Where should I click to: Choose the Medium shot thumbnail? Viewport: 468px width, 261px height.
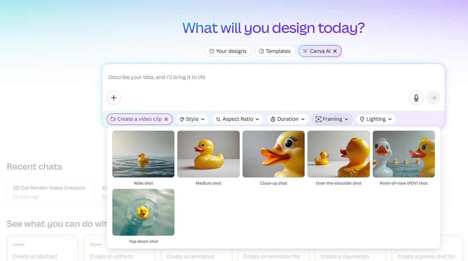(x=208, y=154)
